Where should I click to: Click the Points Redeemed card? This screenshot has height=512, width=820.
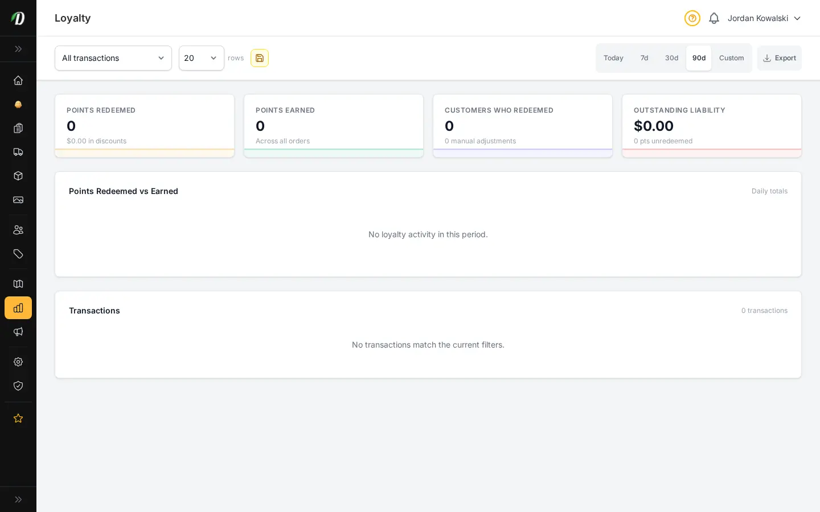[145, 126]
